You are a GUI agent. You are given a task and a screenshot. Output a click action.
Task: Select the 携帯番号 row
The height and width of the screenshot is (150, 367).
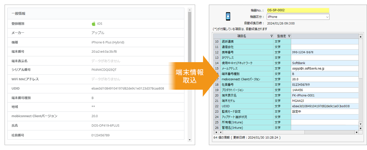pos(286,52)
